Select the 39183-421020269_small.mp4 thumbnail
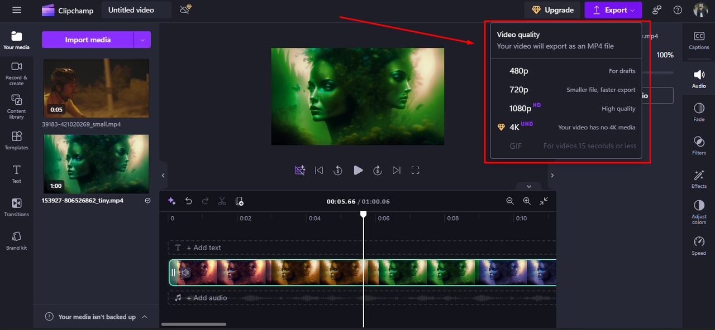 tap(97, 88)
